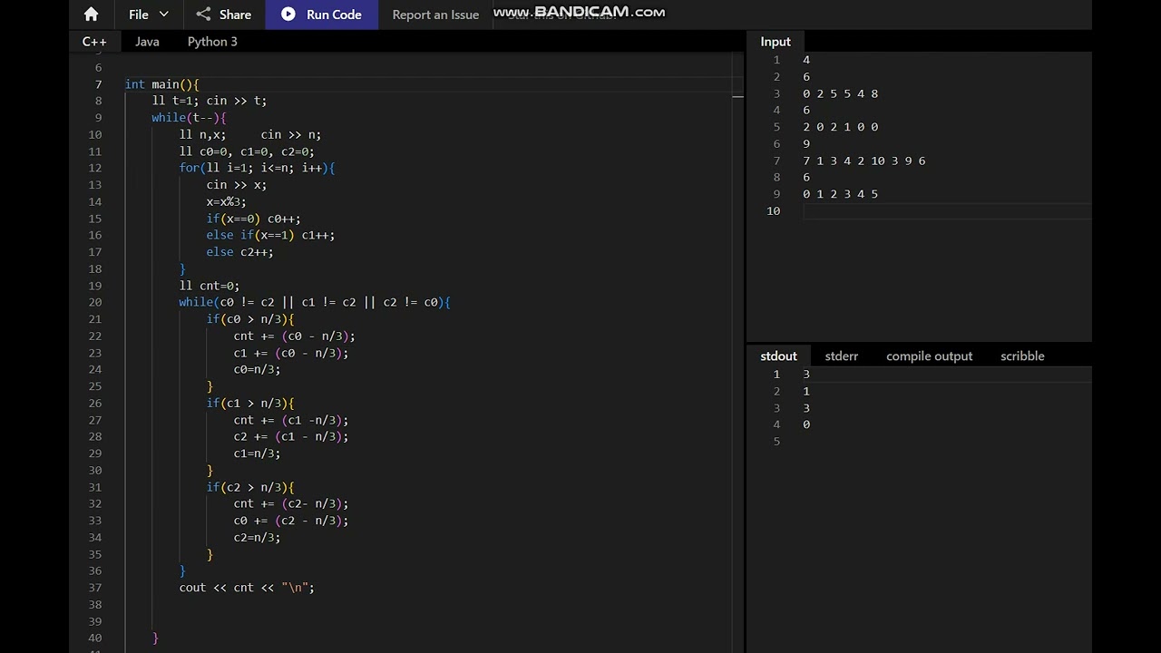Image resolution: width=1161 pixels, height=653 pixels.
Task: Click input line '2 0 2 1 0 0'
Action: 840,127
